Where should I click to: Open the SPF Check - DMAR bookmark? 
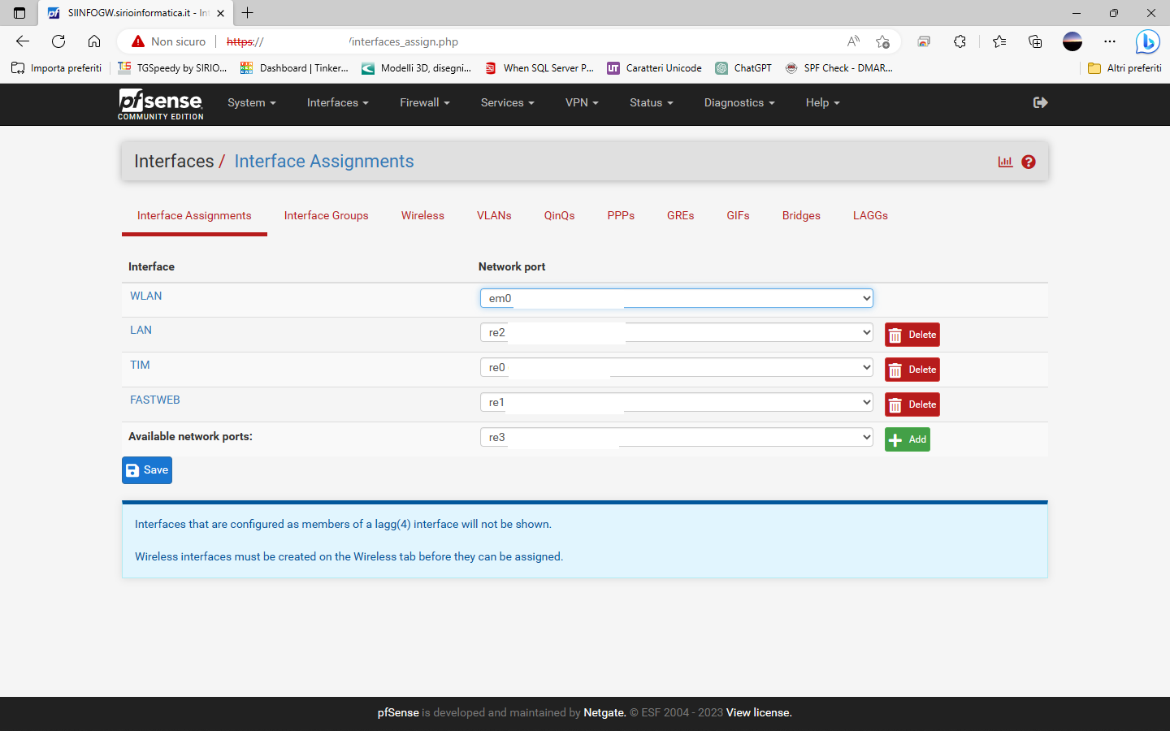(x=838, y=68)
